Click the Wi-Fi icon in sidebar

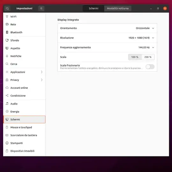(7, 17)
